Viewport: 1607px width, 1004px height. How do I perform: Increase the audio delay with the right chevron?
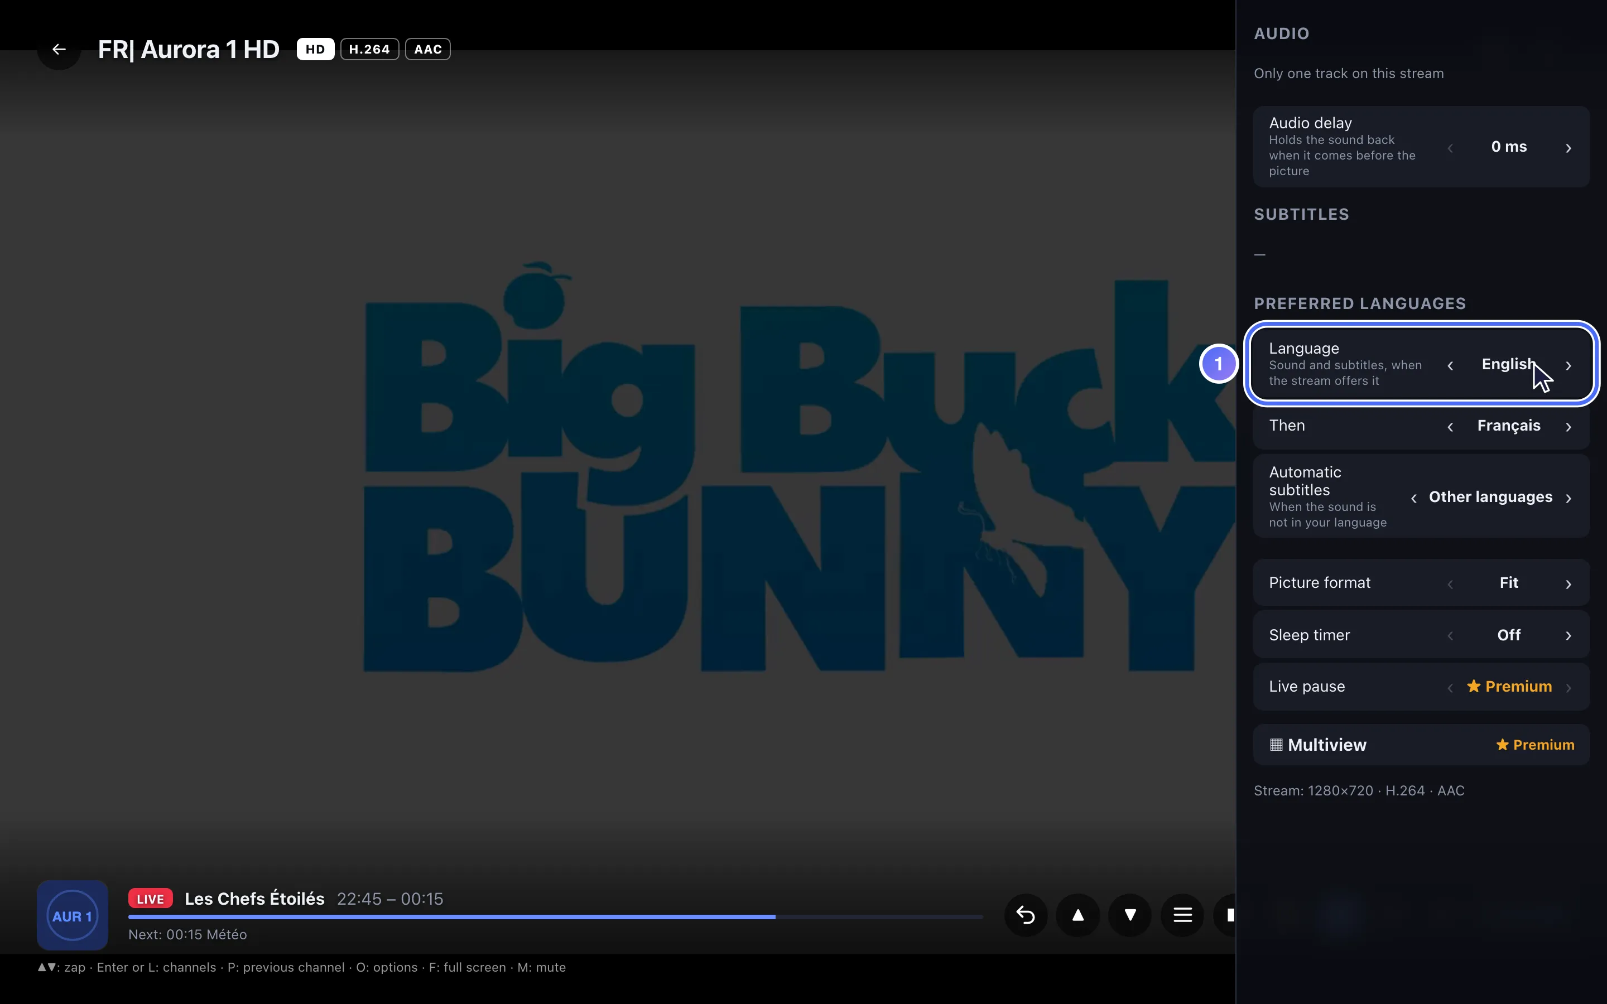[x=1568, y=147]
